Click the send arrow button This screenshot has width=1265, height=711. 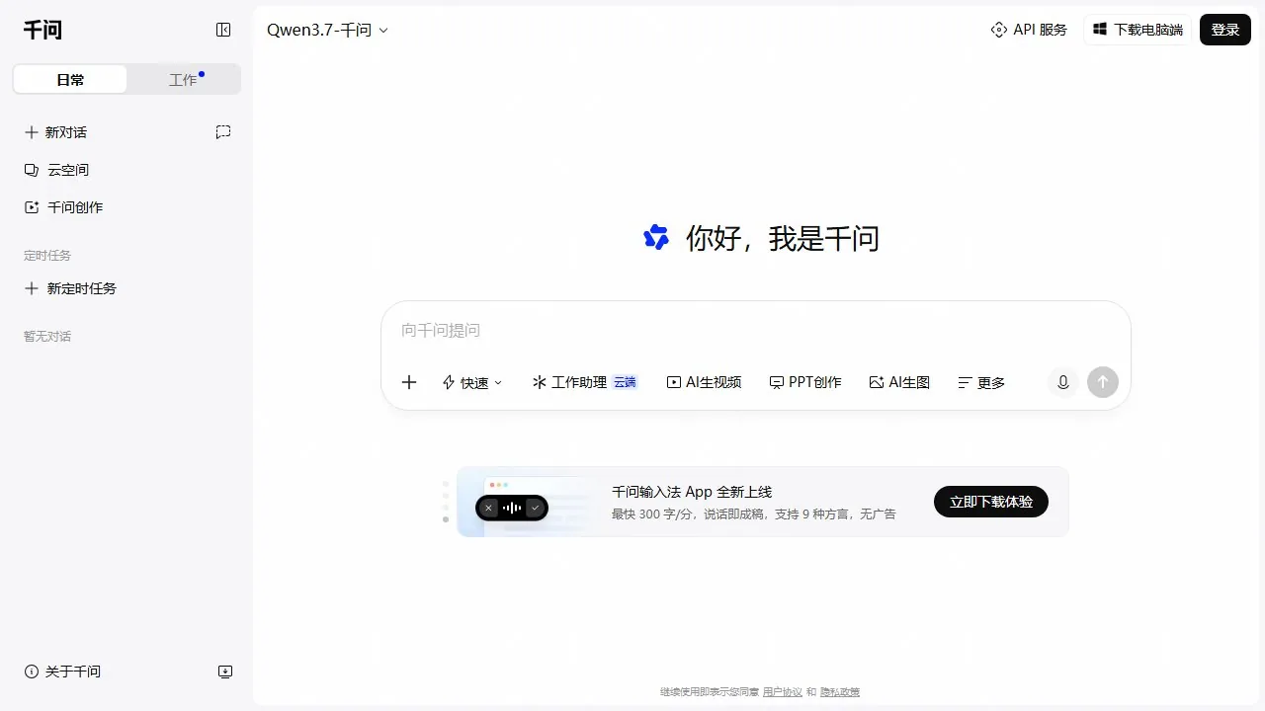pos(1103,382)
